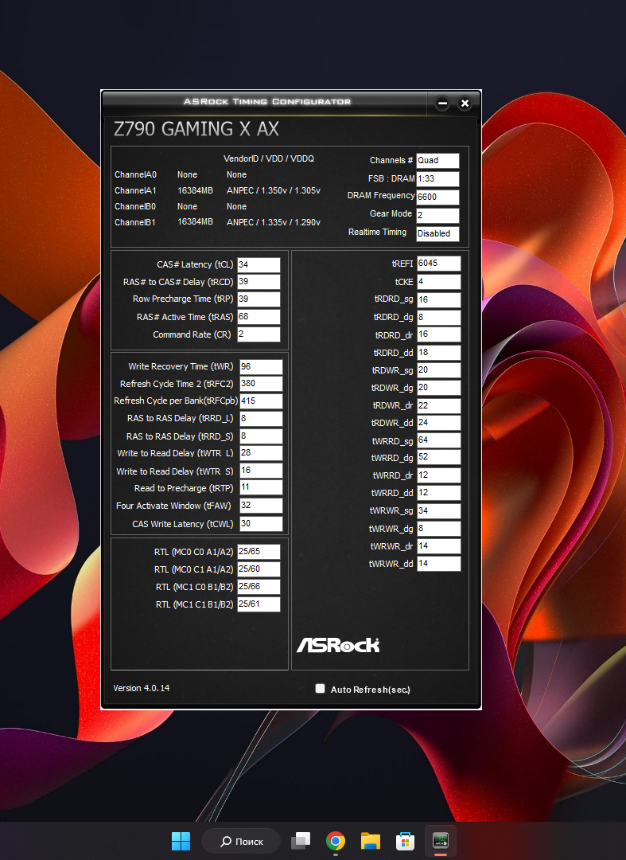Select the Row Precharge Time (tRP) field
This screenshot has width=626, height=860.
tap(259, 299)
